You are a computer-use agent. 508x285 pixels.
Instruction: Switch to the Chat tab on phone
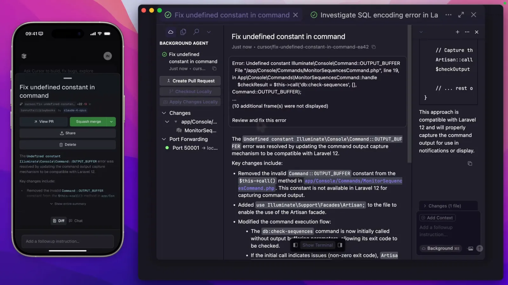tap(76, 221)
